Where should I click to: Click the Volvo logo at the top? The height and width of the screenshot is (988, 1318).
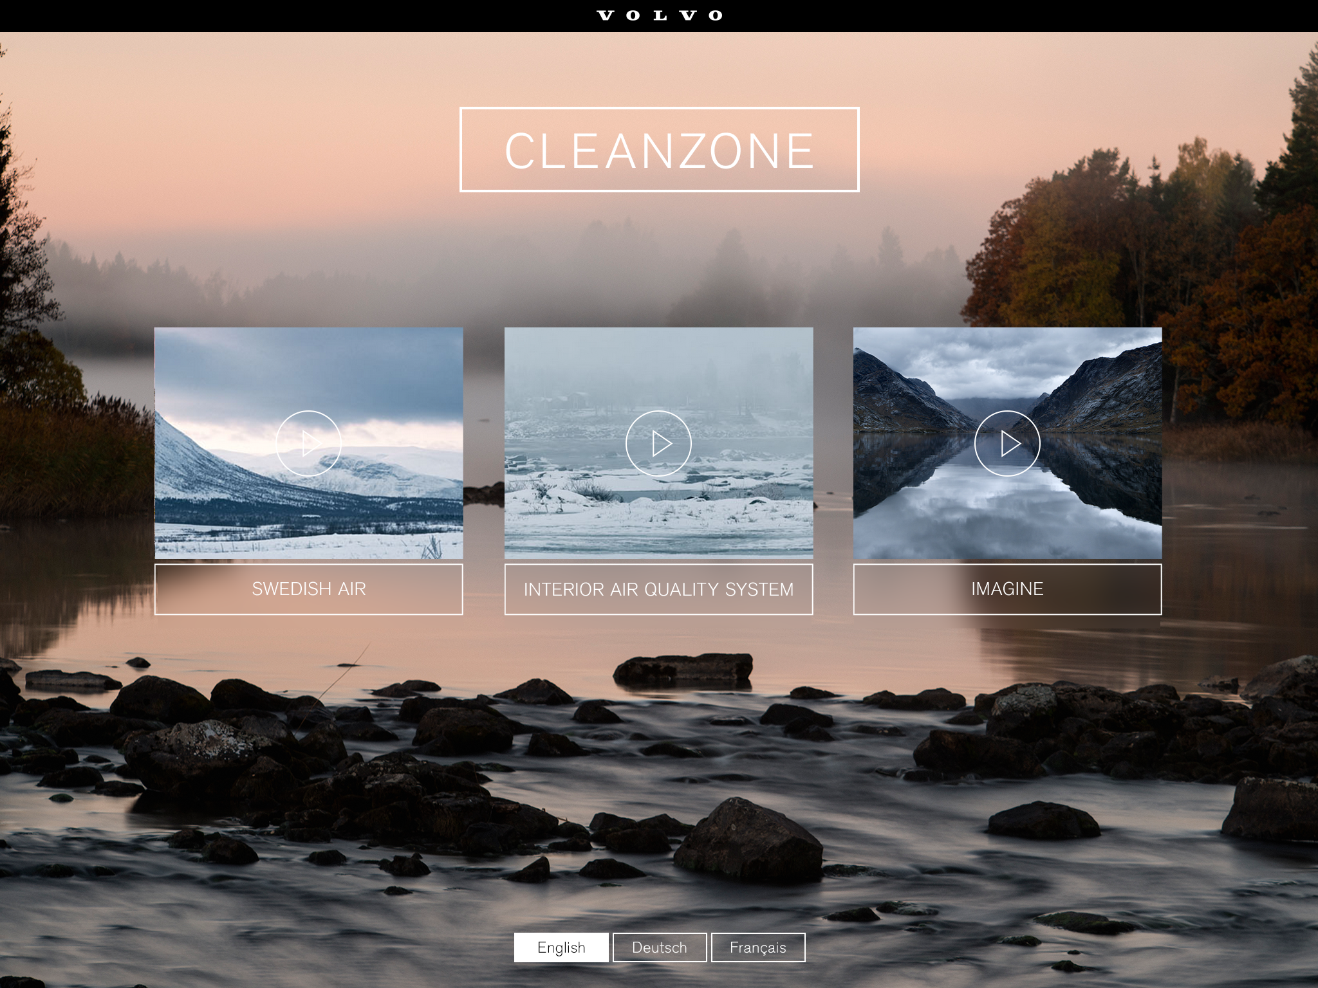pos(659,15)
